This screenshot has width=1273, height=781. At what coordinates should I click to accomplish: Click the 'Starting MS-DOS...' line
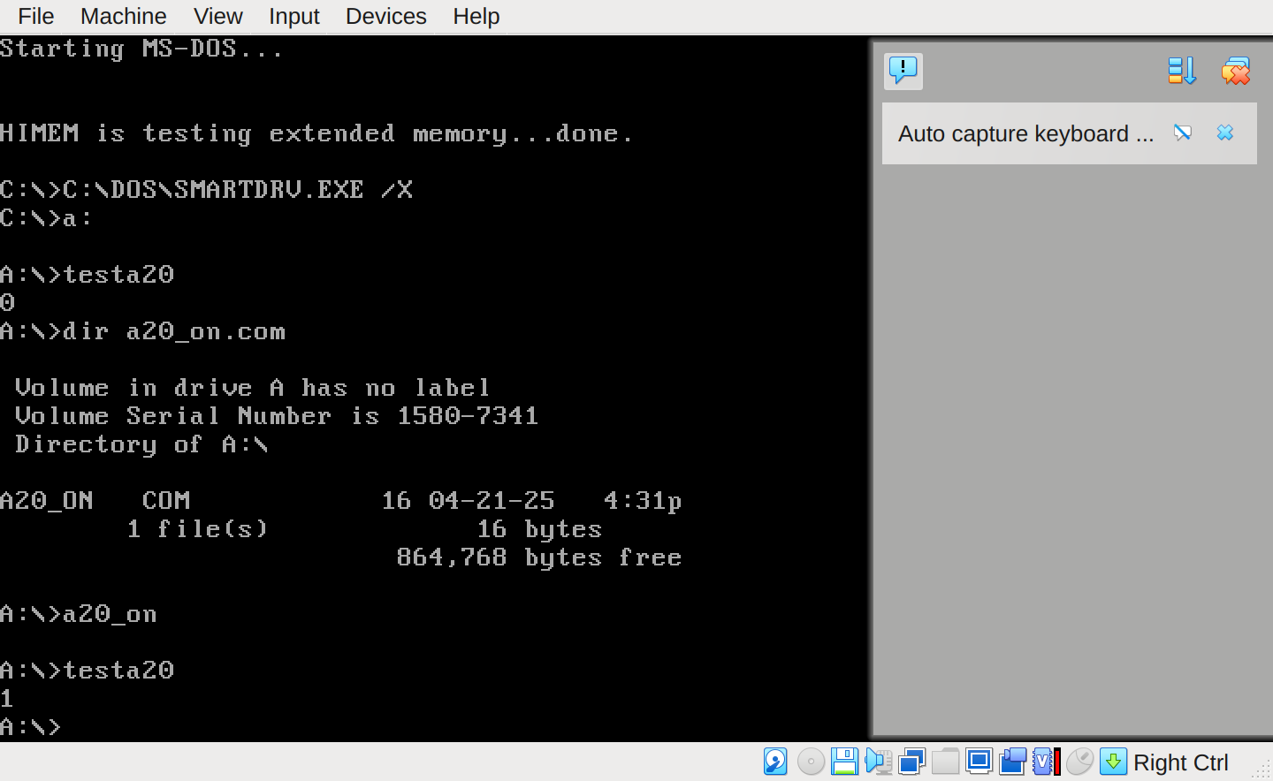(x=141, y=49)
